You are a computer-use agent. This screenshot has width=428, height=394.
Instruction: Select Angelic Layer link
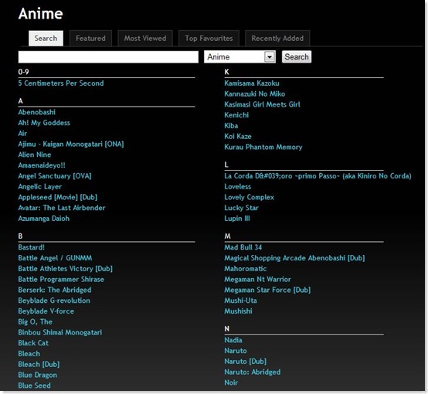pyautogui.click(x=40, y=187)
